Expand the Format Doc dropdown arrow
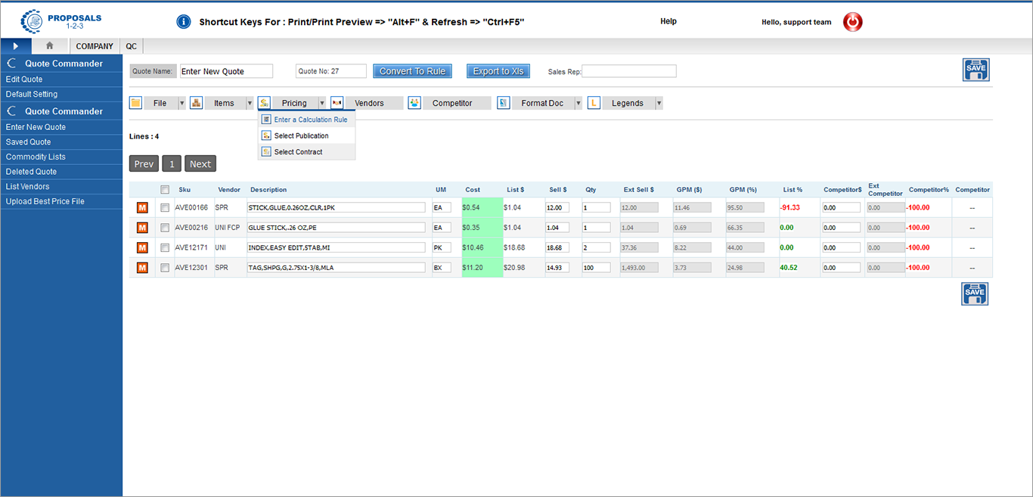This screenshot has height=497, width=1033. (x=579, y=103)
